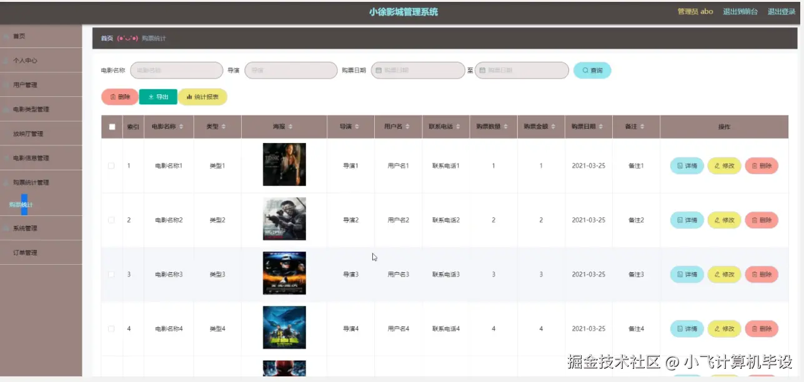The height and width of the screenshot is (382, 804).
Task: Focus the 导演 search field
Action: [x=290, y=71]
